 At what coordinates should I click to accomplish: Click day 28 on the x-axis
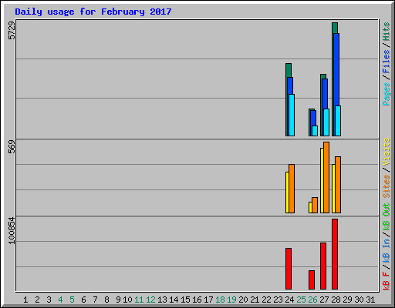[x=336, y=300]
